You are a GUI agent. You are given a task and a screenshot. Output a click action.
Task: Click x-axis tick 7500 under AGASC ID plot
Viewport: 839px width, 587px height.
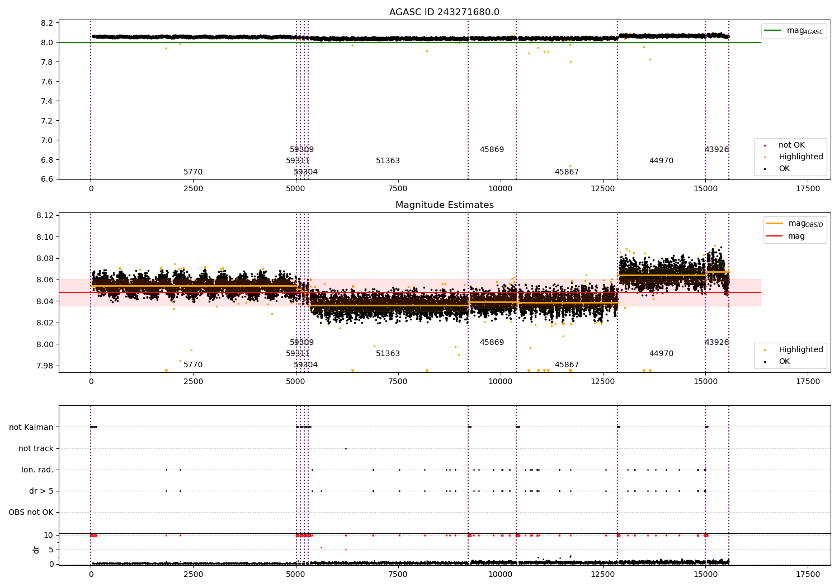tap(398, 189)
